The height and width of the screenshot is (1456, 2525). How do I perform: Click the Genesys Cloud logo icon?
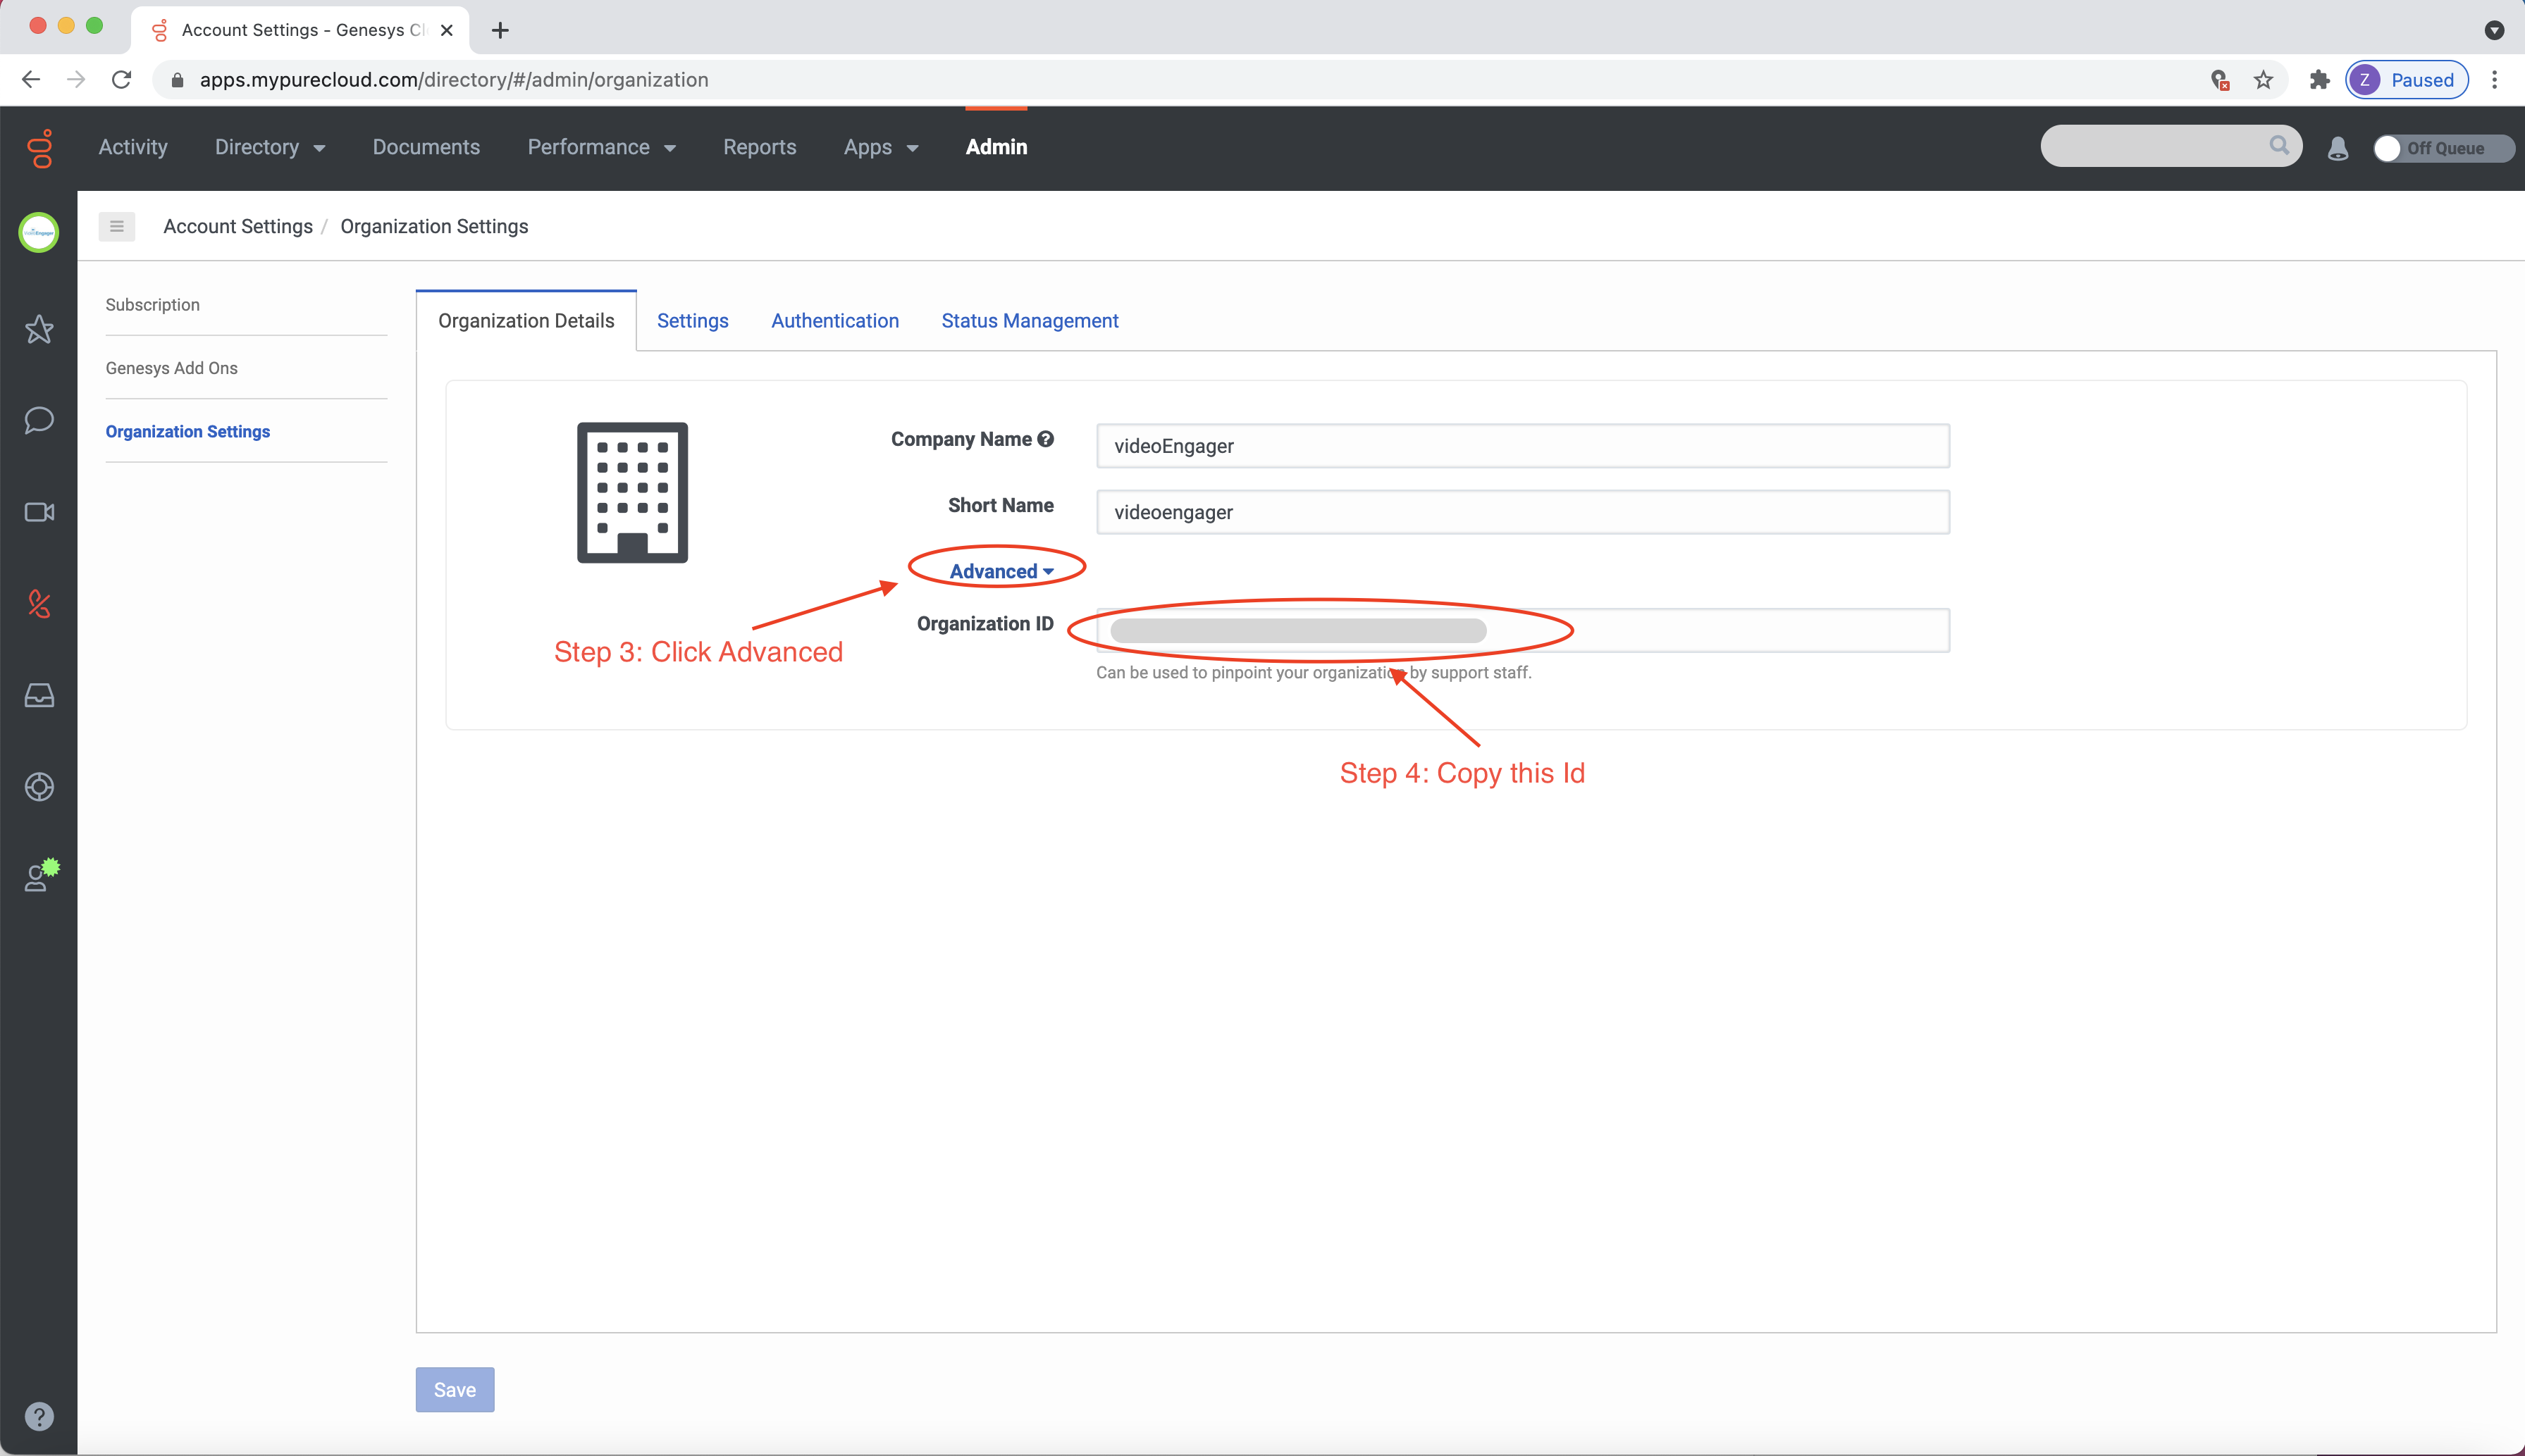pyautogui.click(x=39, y=148)
